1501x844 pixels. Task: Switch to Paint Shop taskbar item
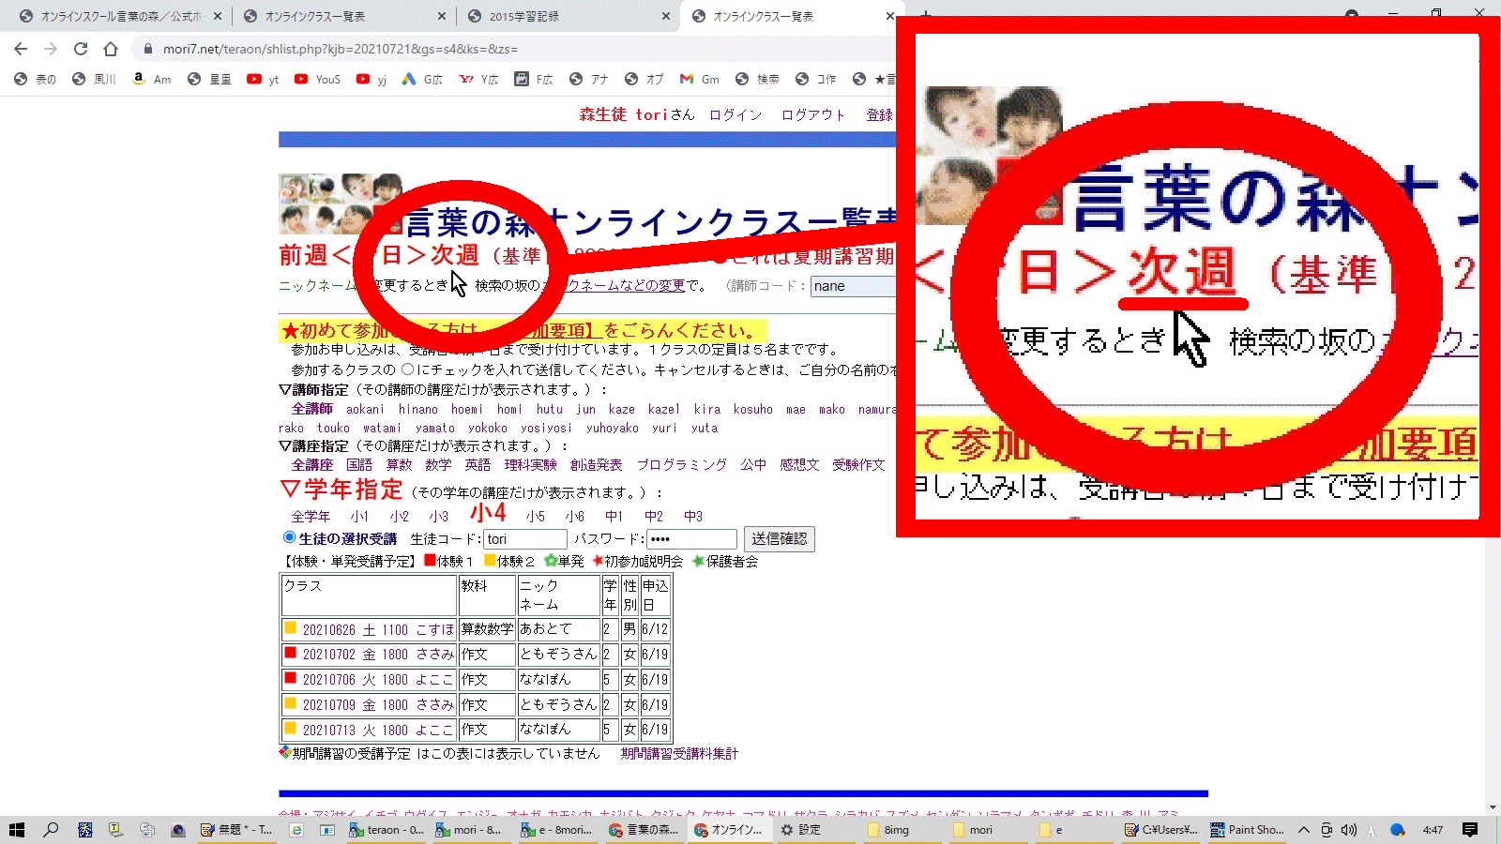(1248, 830)
